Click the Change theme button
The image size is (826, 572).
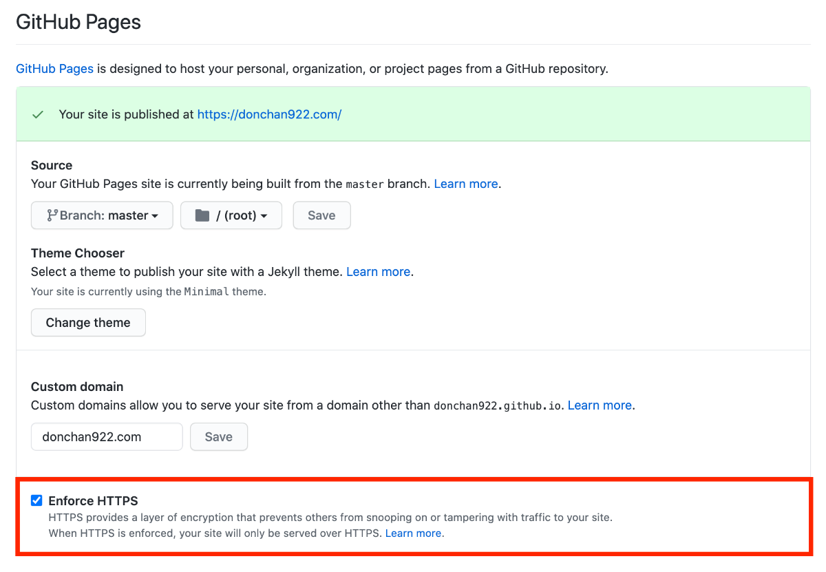coord(88,323)
